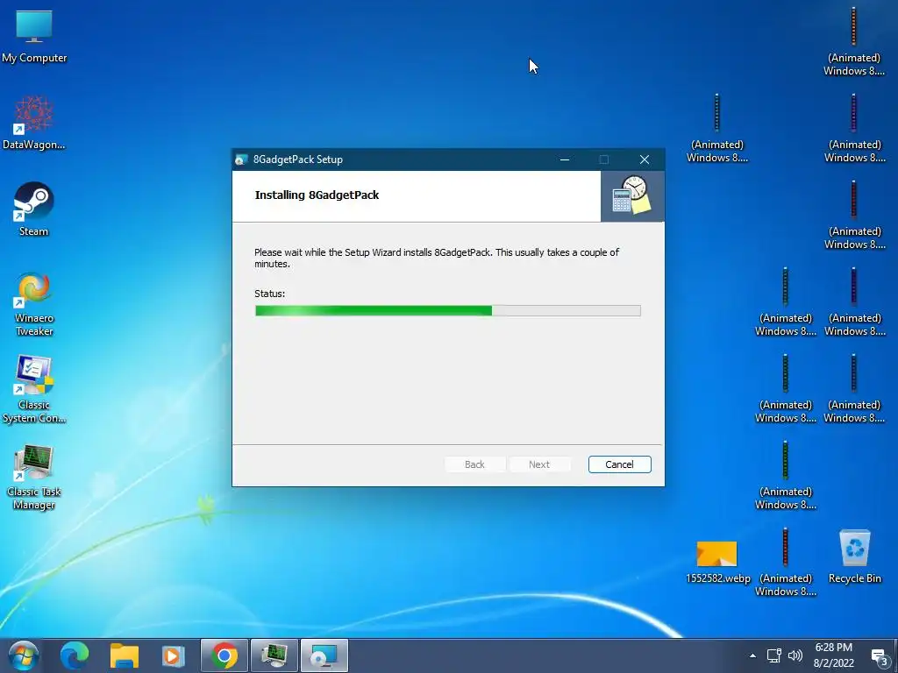Select the orange Animated Windows 8 cursor file
The height and width of the screenshot is (673, 898).
(853, 41)
